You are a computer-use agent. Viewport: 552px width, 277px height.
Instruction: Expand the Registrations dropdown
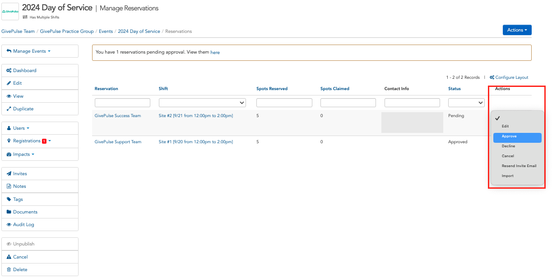(x=40, y=141)
